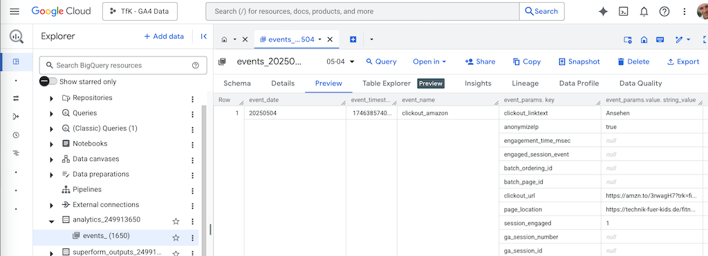Screen dimensions: 708x256
Task: Click the Share button
Action: pyautogui.click(x=480, y=61)
